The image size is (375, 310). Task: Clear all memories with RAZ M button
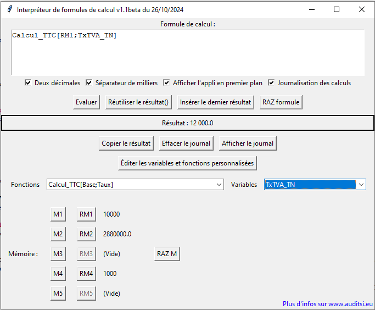click(x=167, y=254)
